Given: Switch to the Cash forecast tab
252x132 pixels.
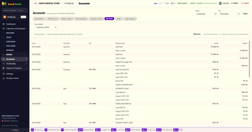Looking at the screenshot, I should 130,19.
